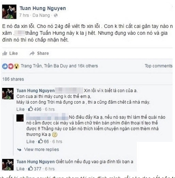Click the Like thumbs-up icon under post
Viewport: 175px width, 178px height.
click(x=5, y=53)
